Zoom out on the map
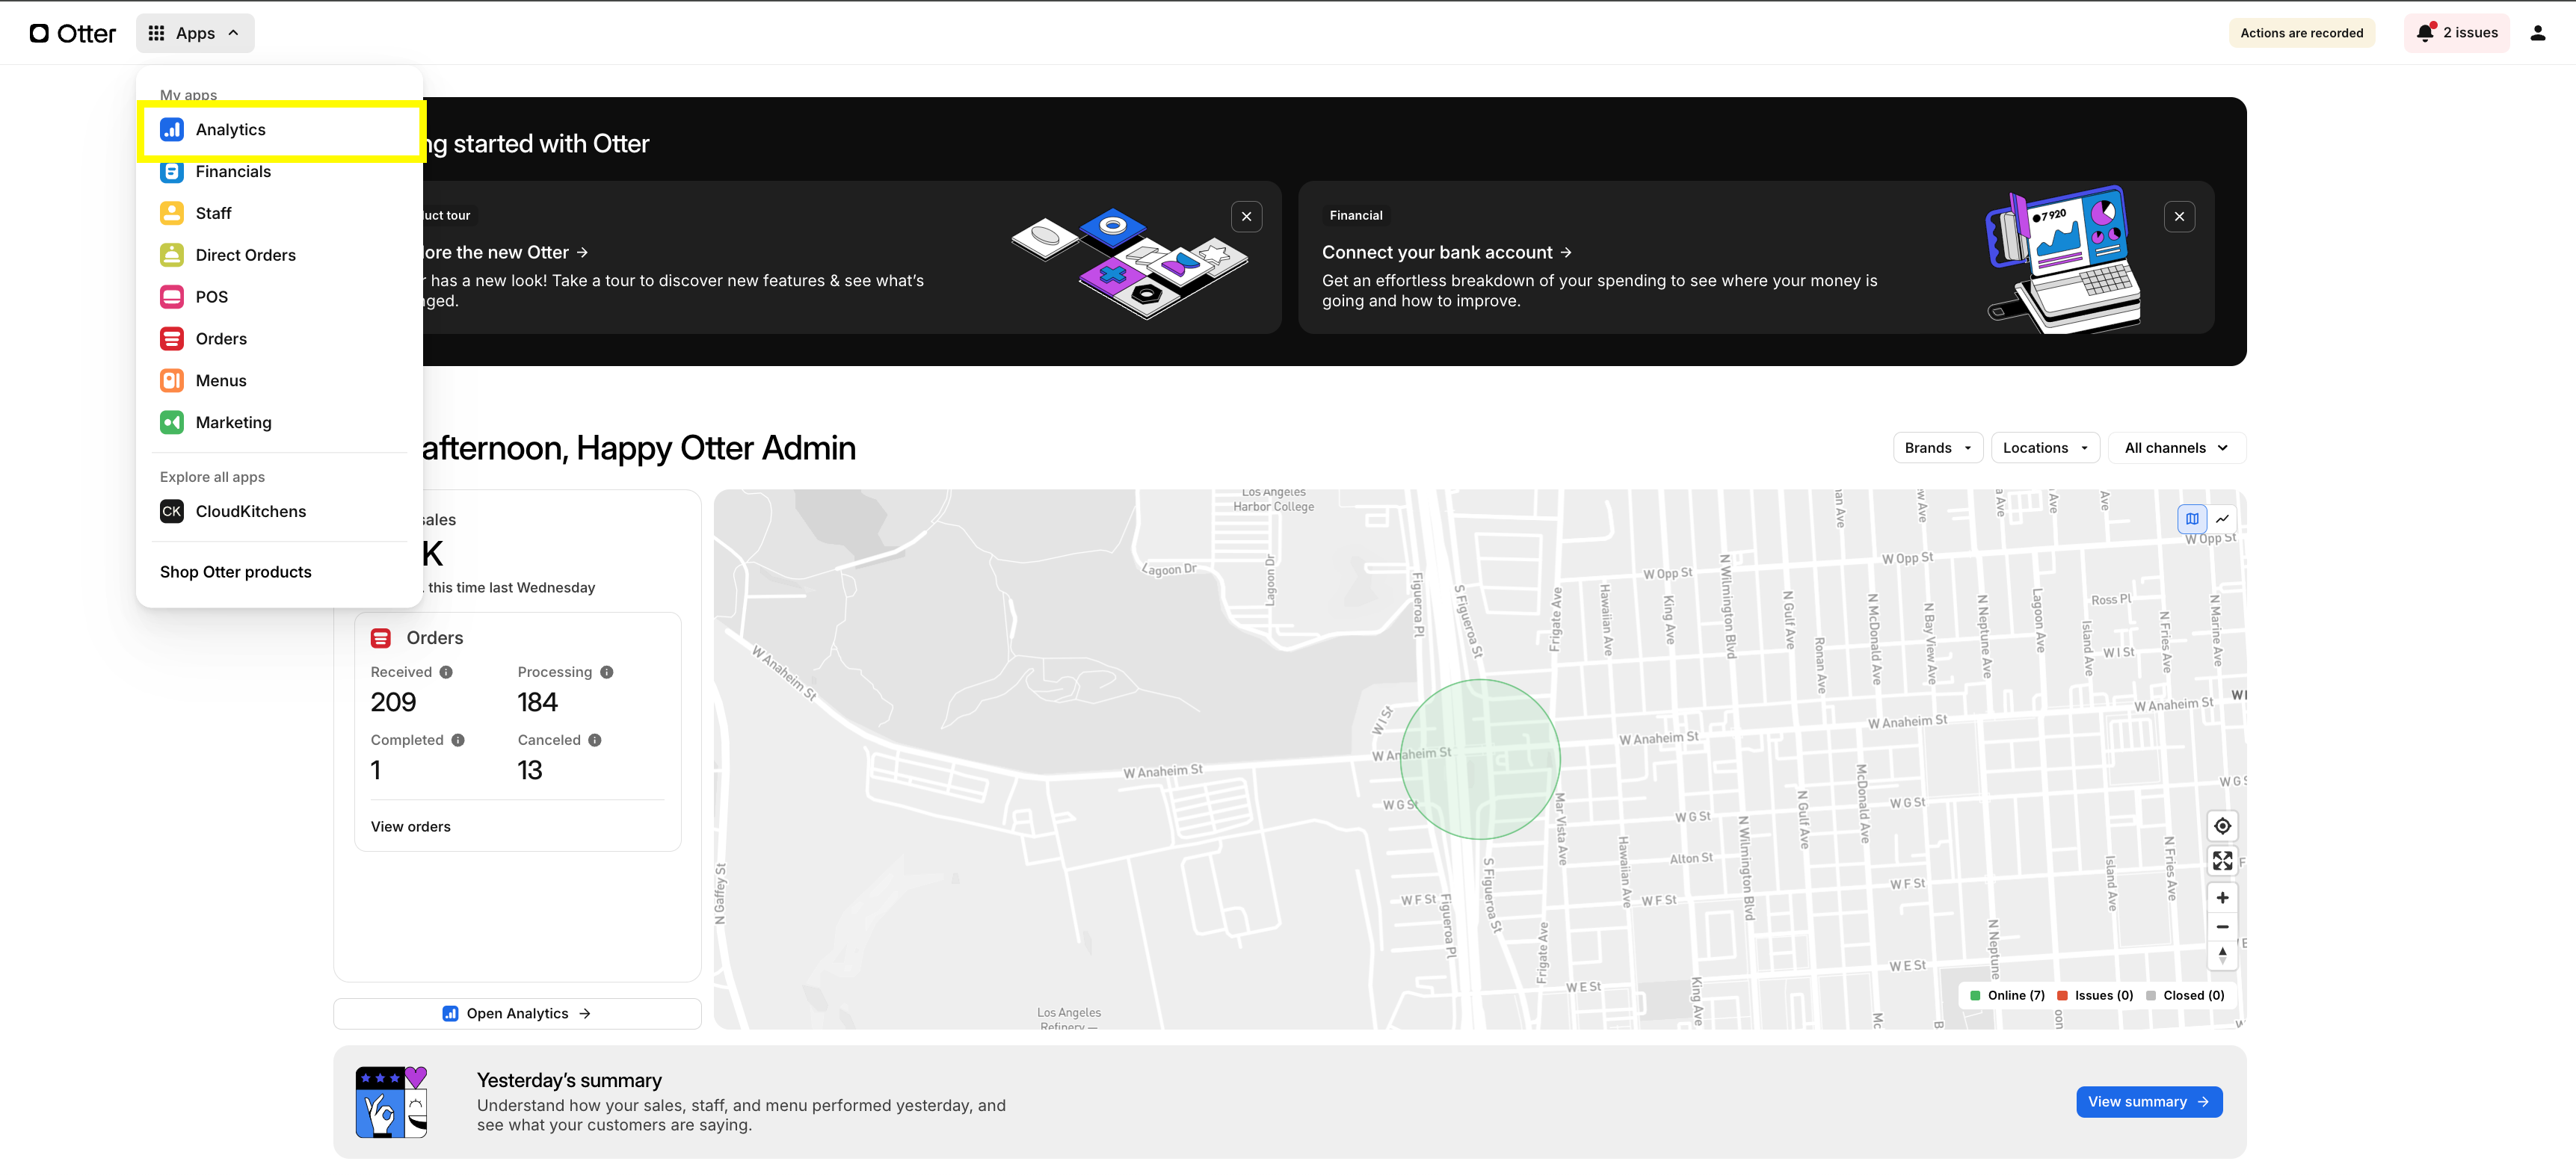The height and width of the screenshot is (1176, 2576). tap(2221, 927)
